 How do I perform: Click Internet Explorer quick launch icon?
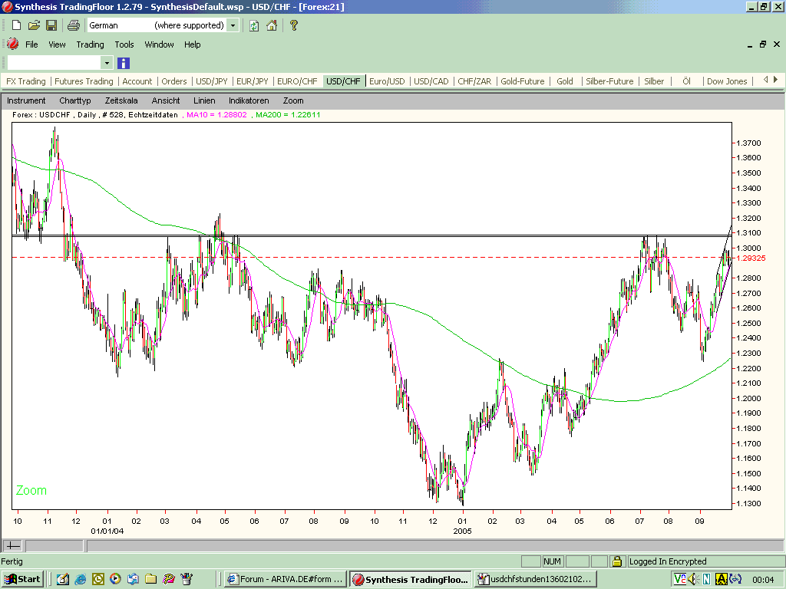pyautogui.click(x=80, y=579)
